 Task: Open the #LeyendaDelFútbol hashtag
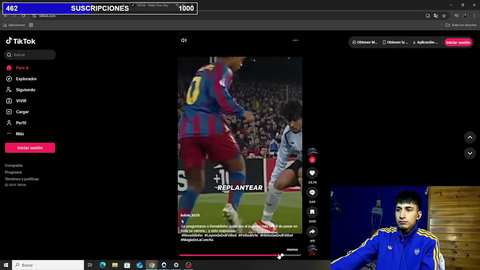pos(220,235)
